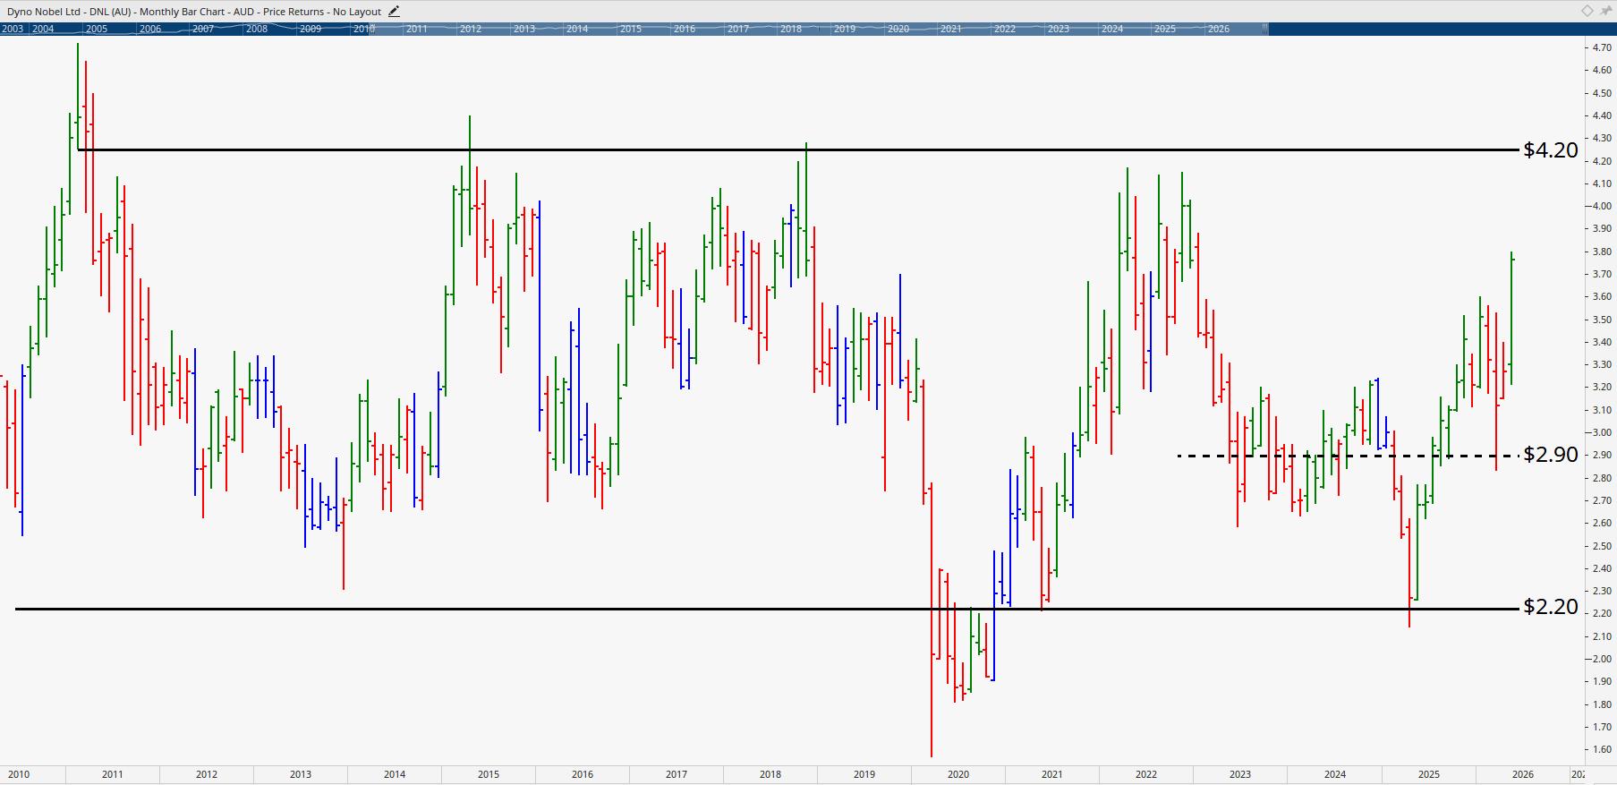Click the March 2020 low price bar

pyautogui.click(x=932, y=619)
